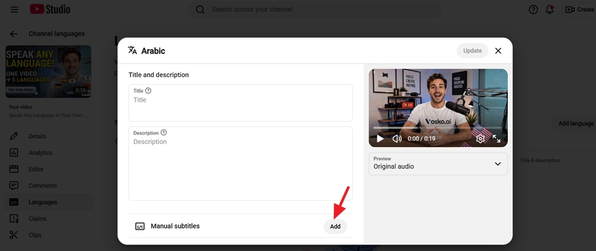This screenshot has width=596, height=251.
Task: Click the Title & description column header
Action: 540,160
